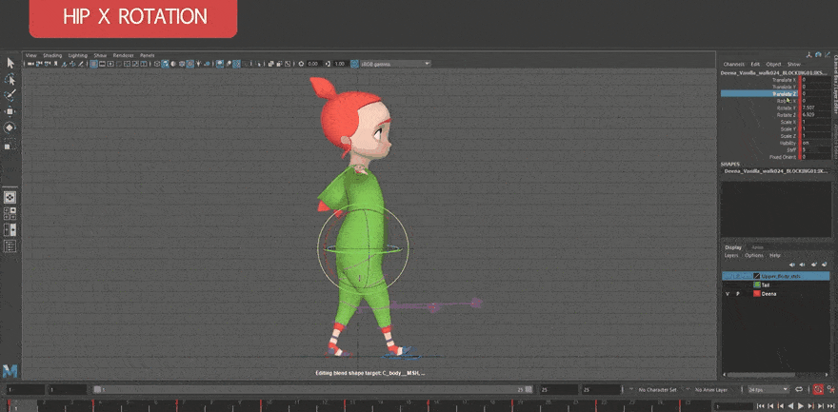Viewport: 838px width, 412px height.
Task: Switch to four-view panel layout
Action: click(x=10, y=213)
